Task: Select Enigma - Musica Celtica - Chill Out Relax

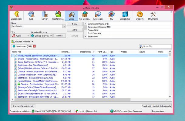Action: (90, 59)
